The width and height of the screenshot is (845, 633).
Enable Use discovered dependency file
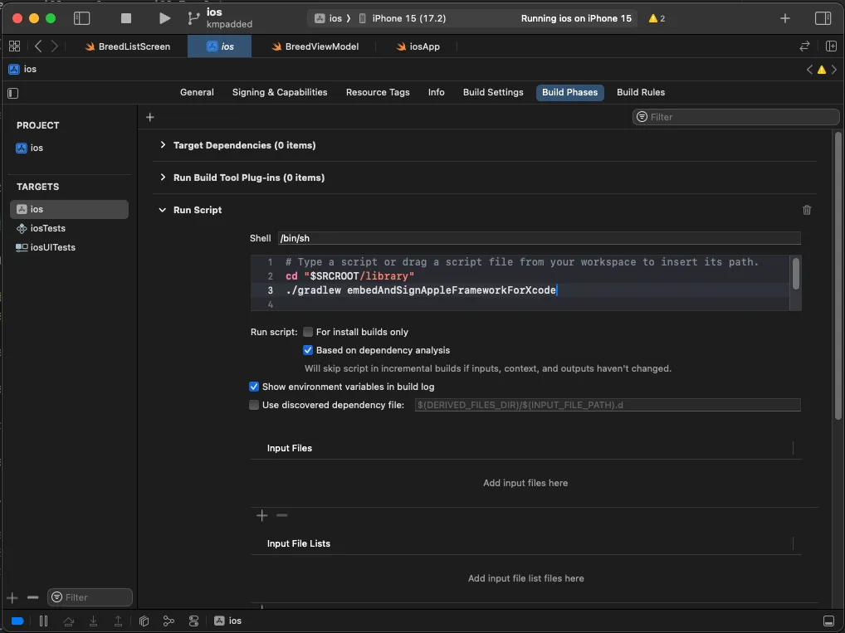(x=254, y=405)
